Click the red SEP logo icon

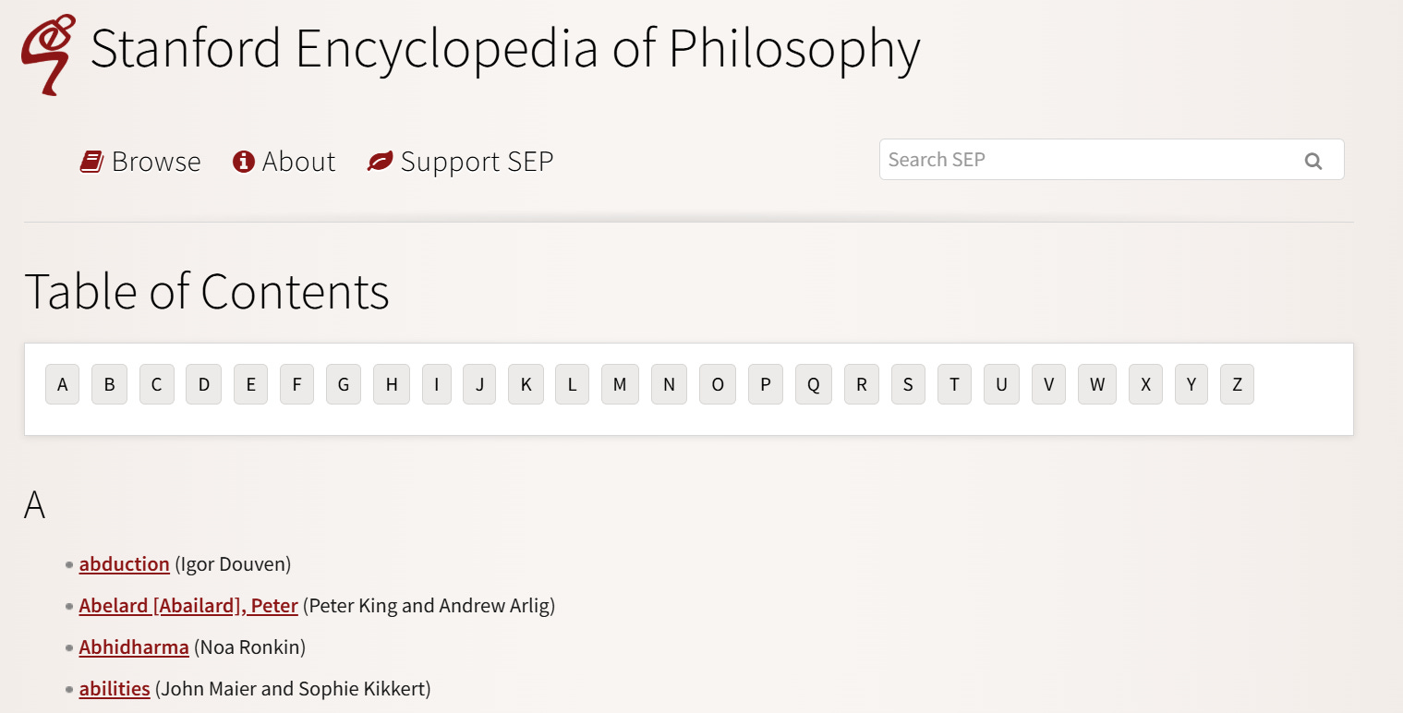[49, 54]
